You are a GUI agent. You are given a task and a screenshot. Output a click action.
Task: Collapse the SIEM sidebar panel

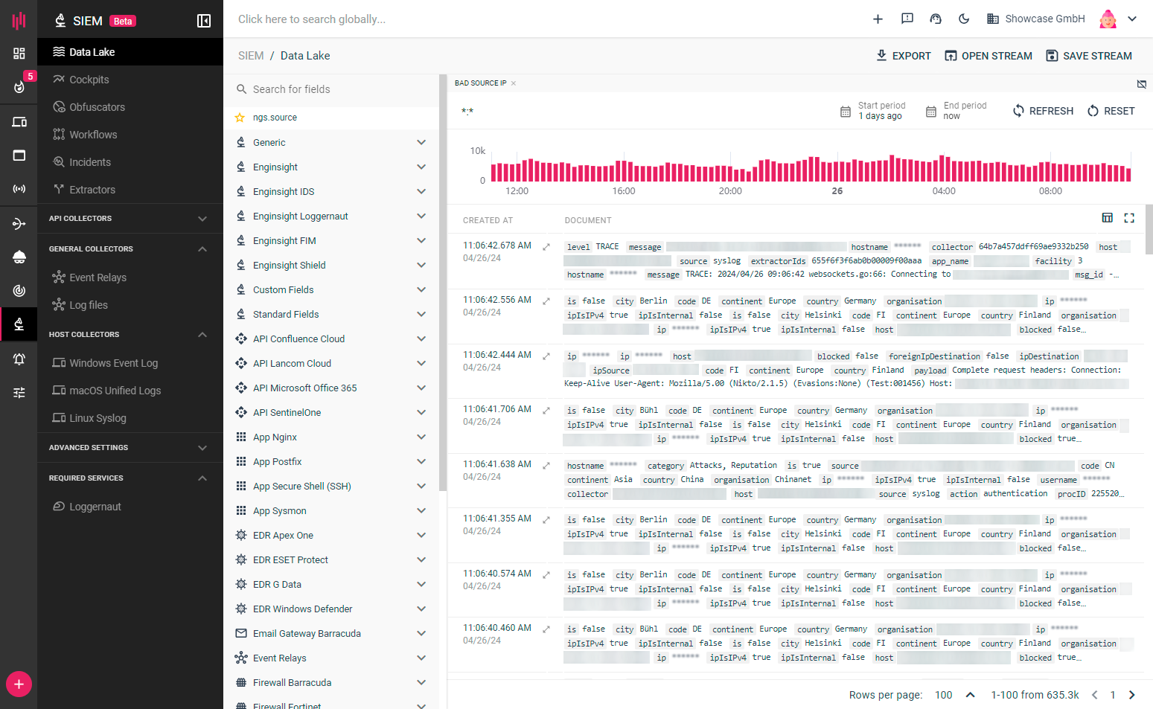(x=203, y=21)
